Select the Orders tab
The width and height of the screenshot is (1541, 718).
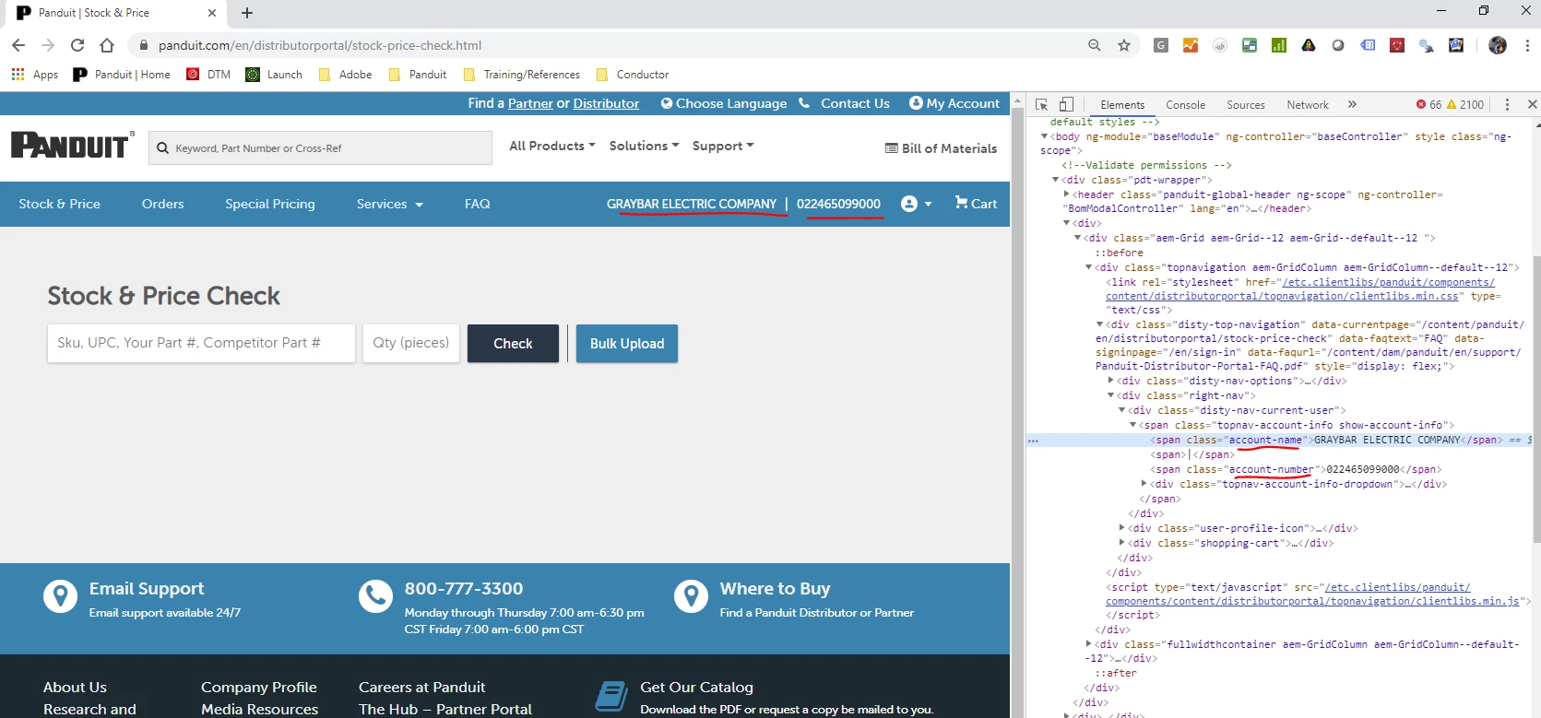(162, 204)
